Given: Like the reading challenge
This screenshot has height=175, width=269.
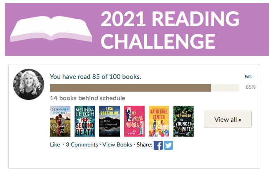Looking at the screenshot, I should click(54, 145).
